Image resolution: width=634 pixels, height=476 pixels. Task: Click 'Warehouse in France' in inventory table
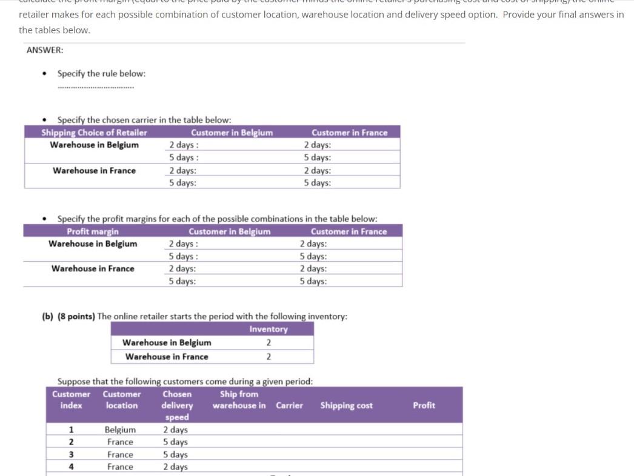point(167,357)
